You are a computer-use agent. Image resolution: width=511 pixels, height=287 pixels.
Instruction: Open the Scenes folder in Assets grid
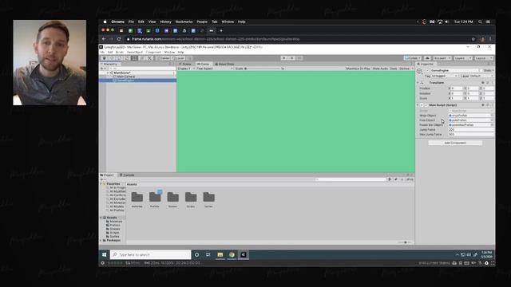coord(172,199)
